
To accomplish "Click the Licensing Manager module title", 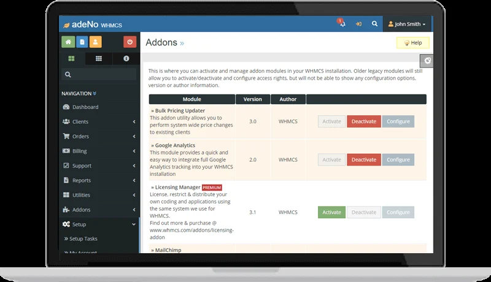I will [x=177, y=187].
